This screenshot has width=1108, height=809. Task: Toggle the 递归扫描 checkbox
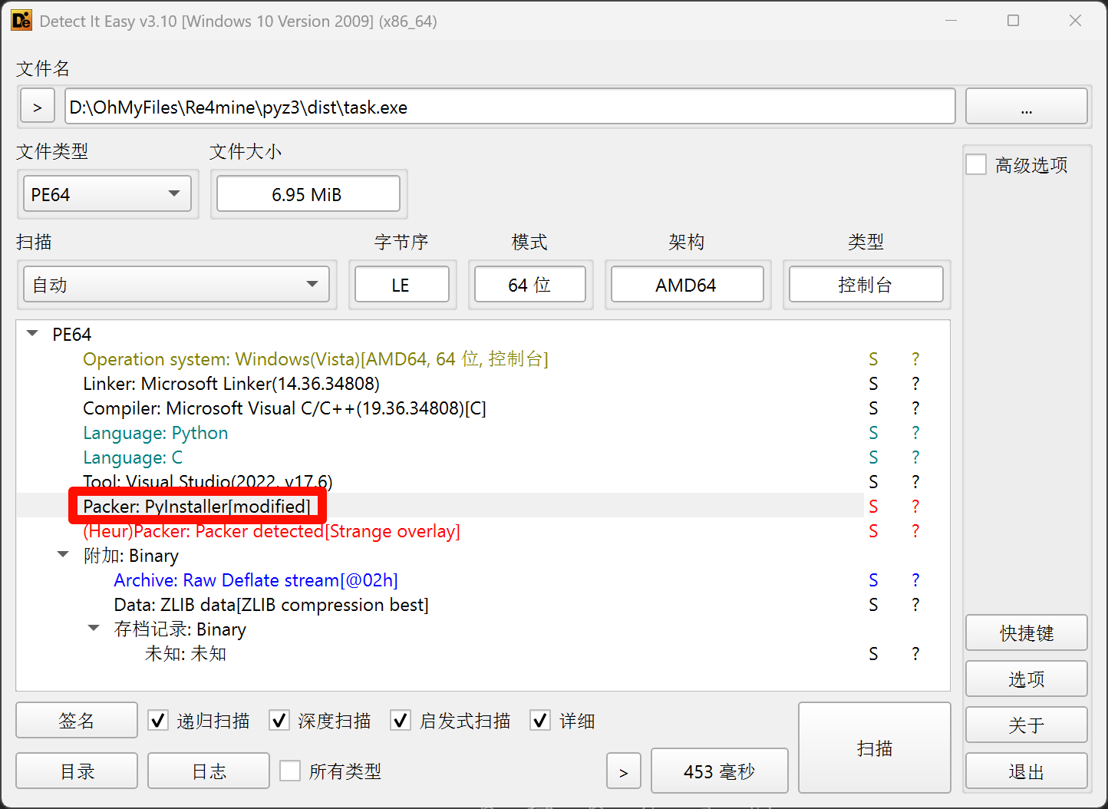[x=158, y=721]
